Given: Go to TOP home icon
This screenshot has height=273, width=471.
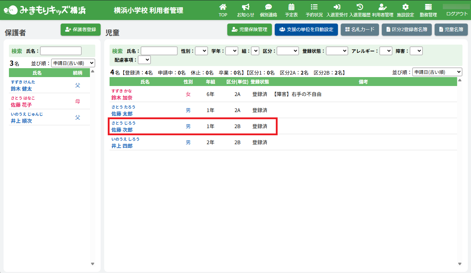Looking at the screenshot, I should coord(223,7).
